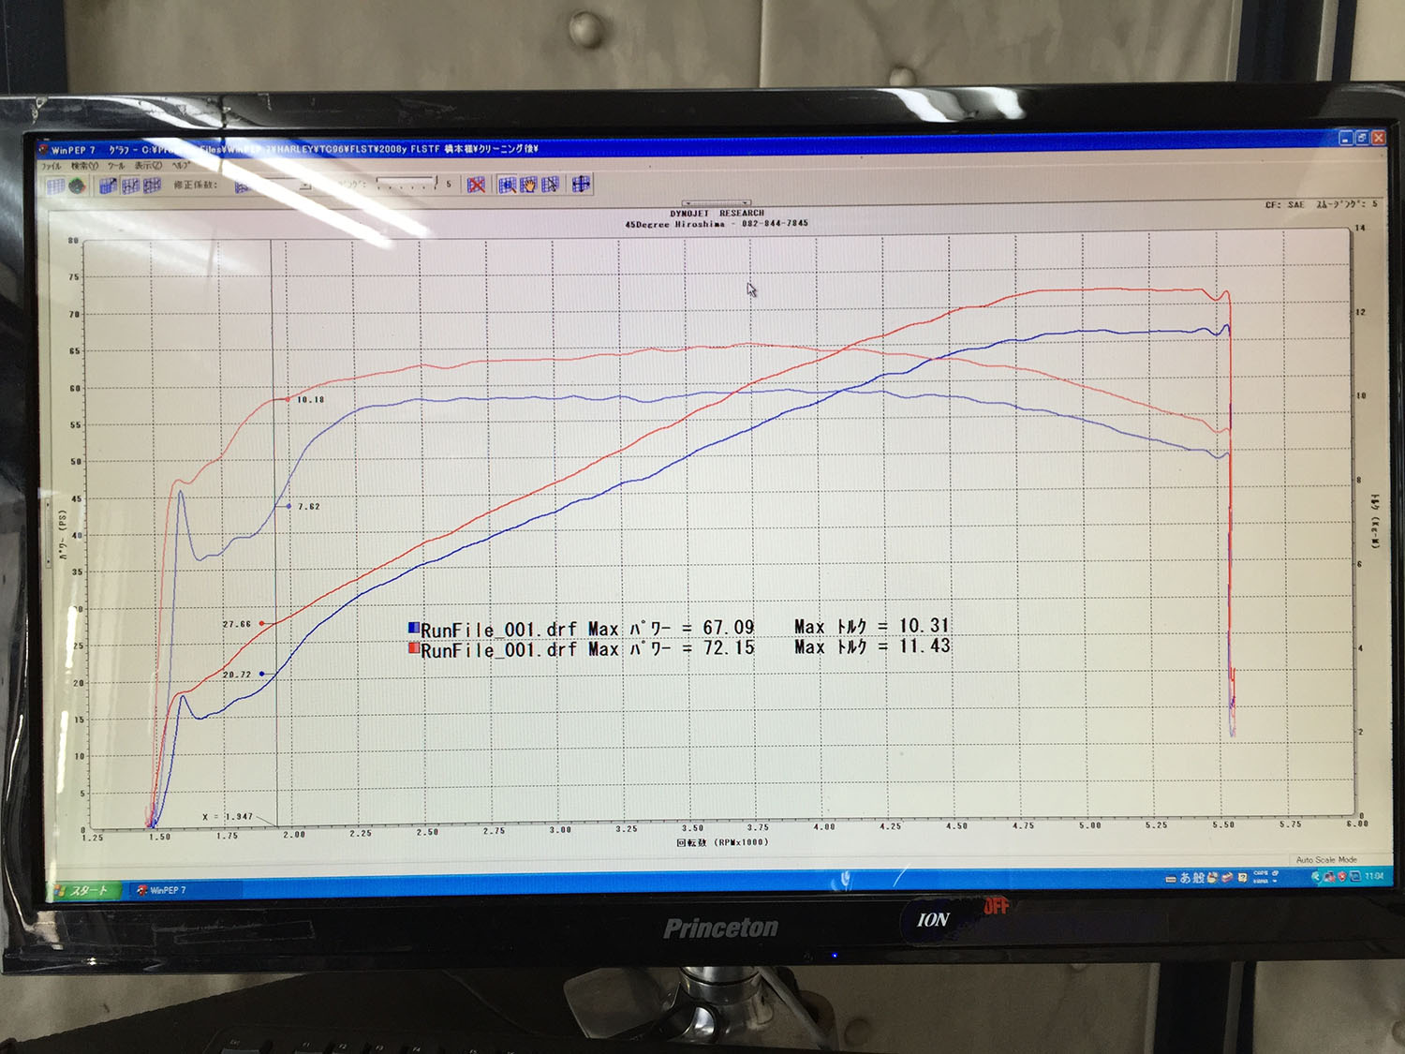Click the crosshair cursor tool icon
This screenshot has height=1054, width=1405.
581,184
